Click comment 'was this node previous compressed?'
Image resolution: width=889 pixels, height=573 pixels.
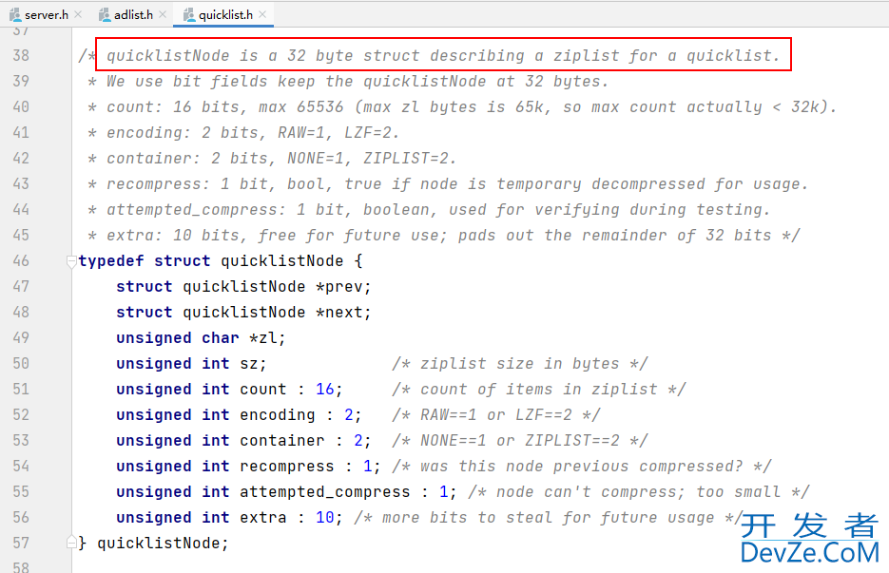[x=581, y=466]
